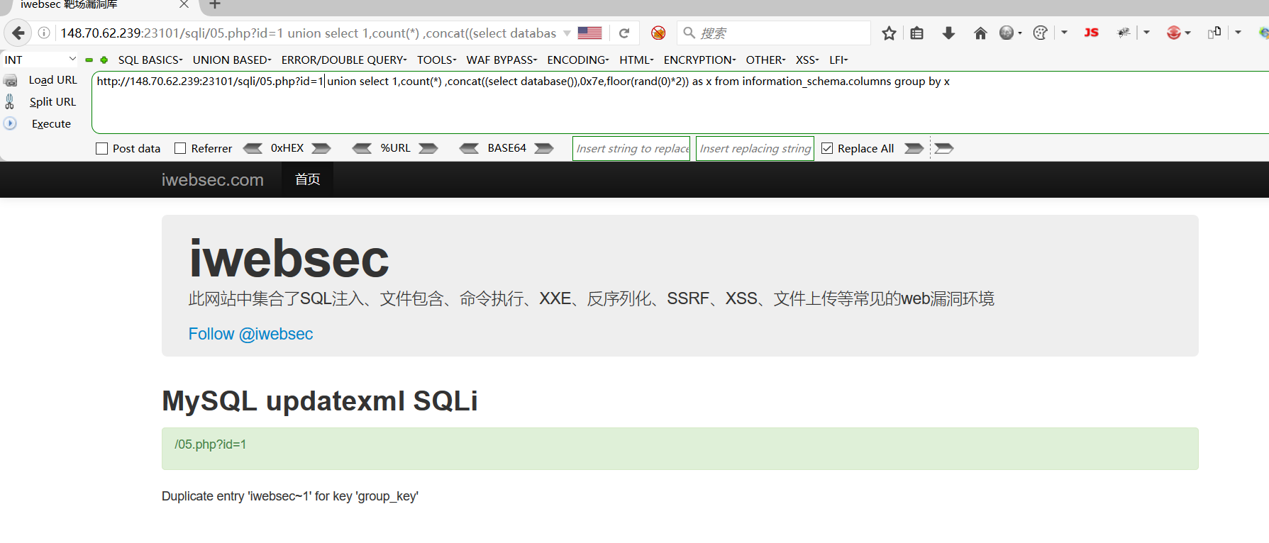This screenshot has width=1269, height=543.
Task: Click the Load URL button
Action: pos(52,80)
